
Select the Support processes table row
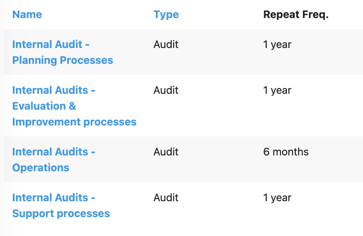tap(183, 205)
